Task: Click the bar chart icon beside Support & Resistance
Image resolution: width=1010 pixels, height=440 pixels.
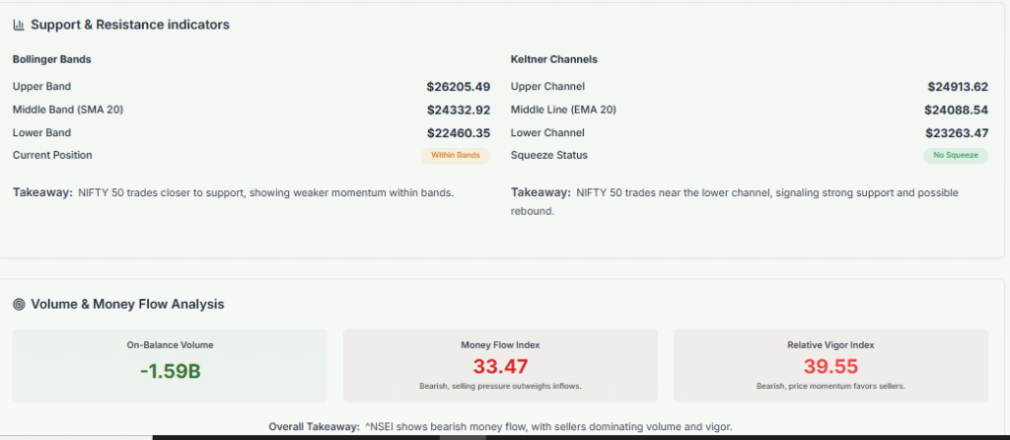Action: click(19, 25)
